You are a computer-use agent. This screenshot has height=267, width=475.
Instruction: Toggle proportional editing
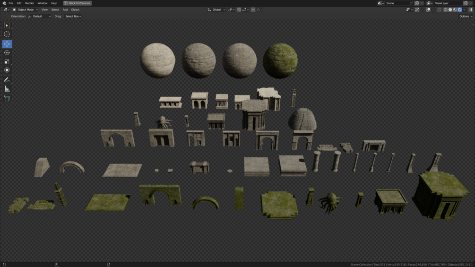(x=253, y=9)
